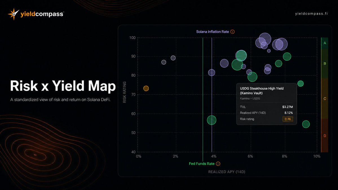Click the USDG Steakhouse High Yield tooltip title

pos(262,91)
